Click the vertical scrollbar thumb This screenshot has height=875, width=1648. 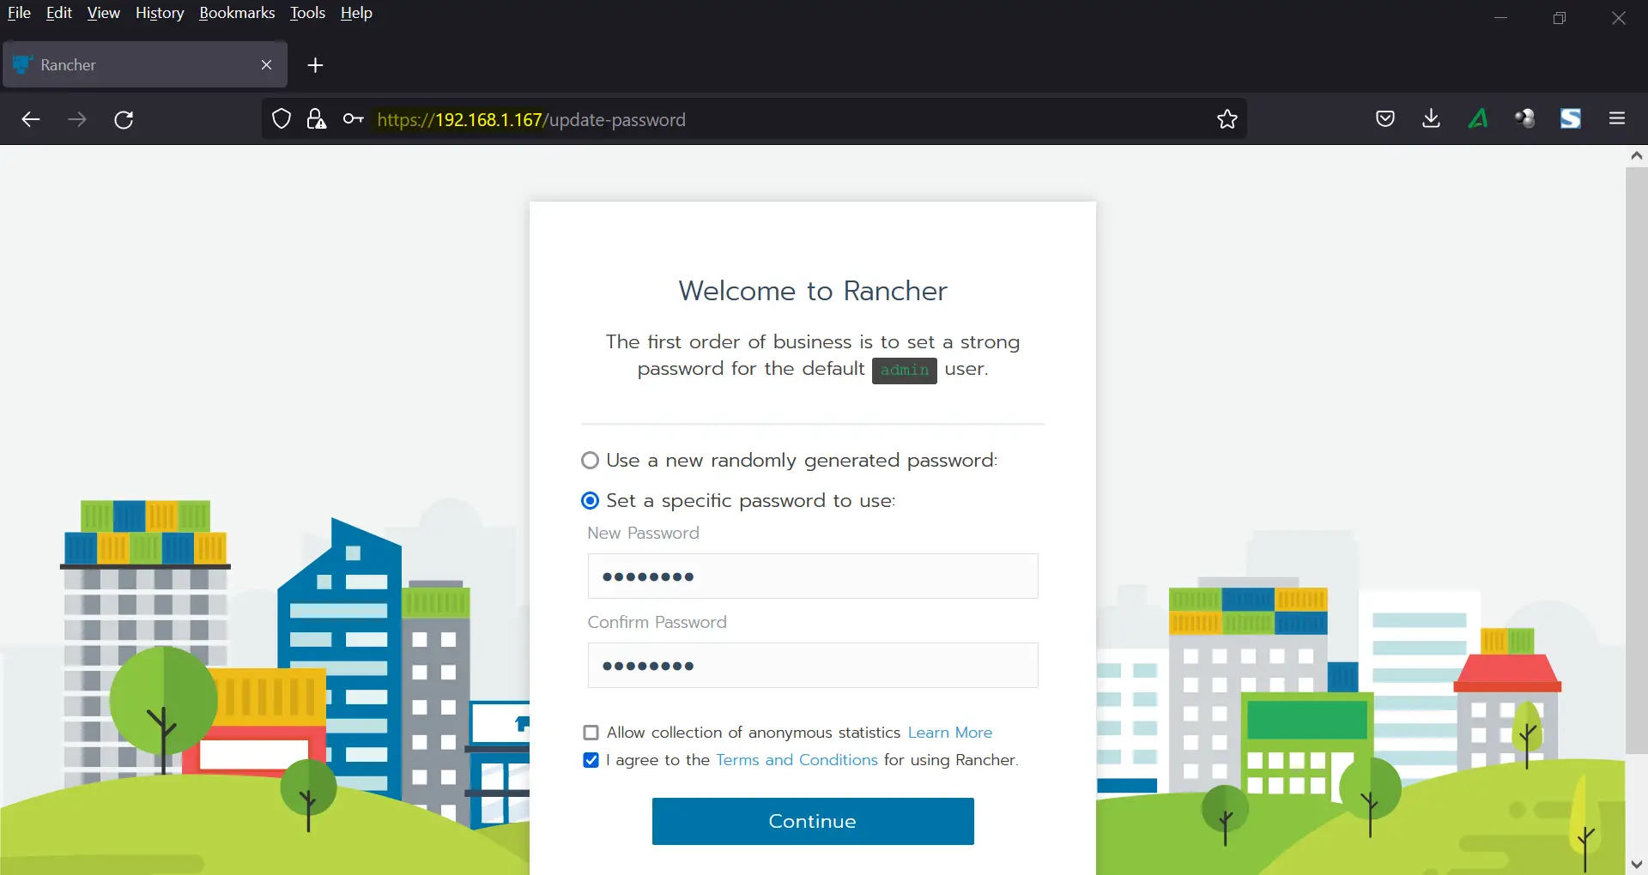1636,461
